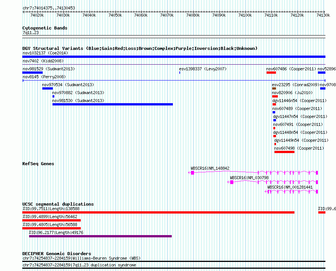Image resolution: width=336 pixels, height=271 pixels.
Task: Click the %ID:99.7511|Length:138588 label
Action: (51, 209)
